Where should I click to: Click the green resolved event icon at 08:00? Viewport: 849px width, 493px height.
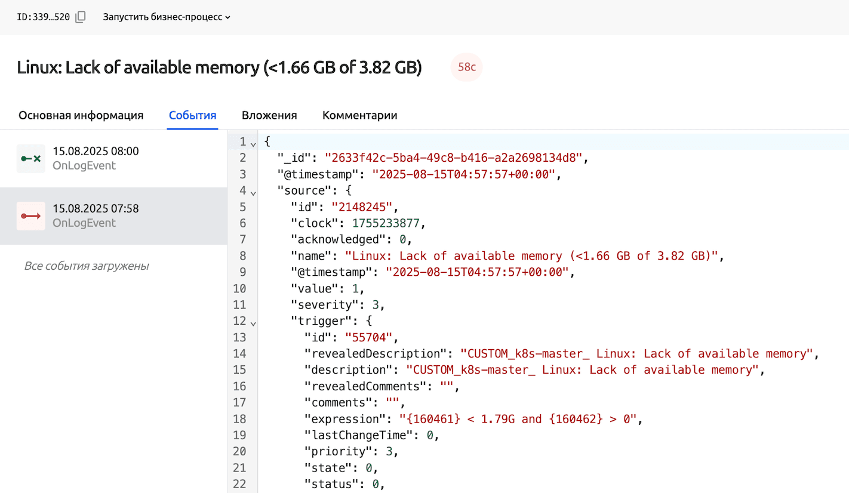coord(30,159)
